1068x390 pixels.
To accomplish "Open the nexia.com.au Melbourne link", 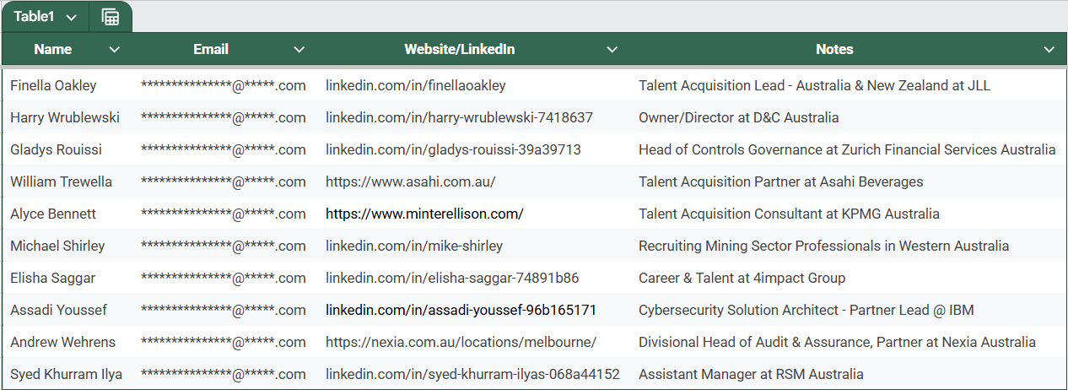I will (461, 342).
